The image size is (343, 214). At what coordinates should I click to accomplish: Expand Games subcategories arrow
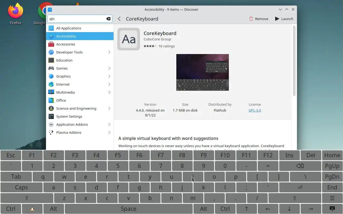point(109,68)
